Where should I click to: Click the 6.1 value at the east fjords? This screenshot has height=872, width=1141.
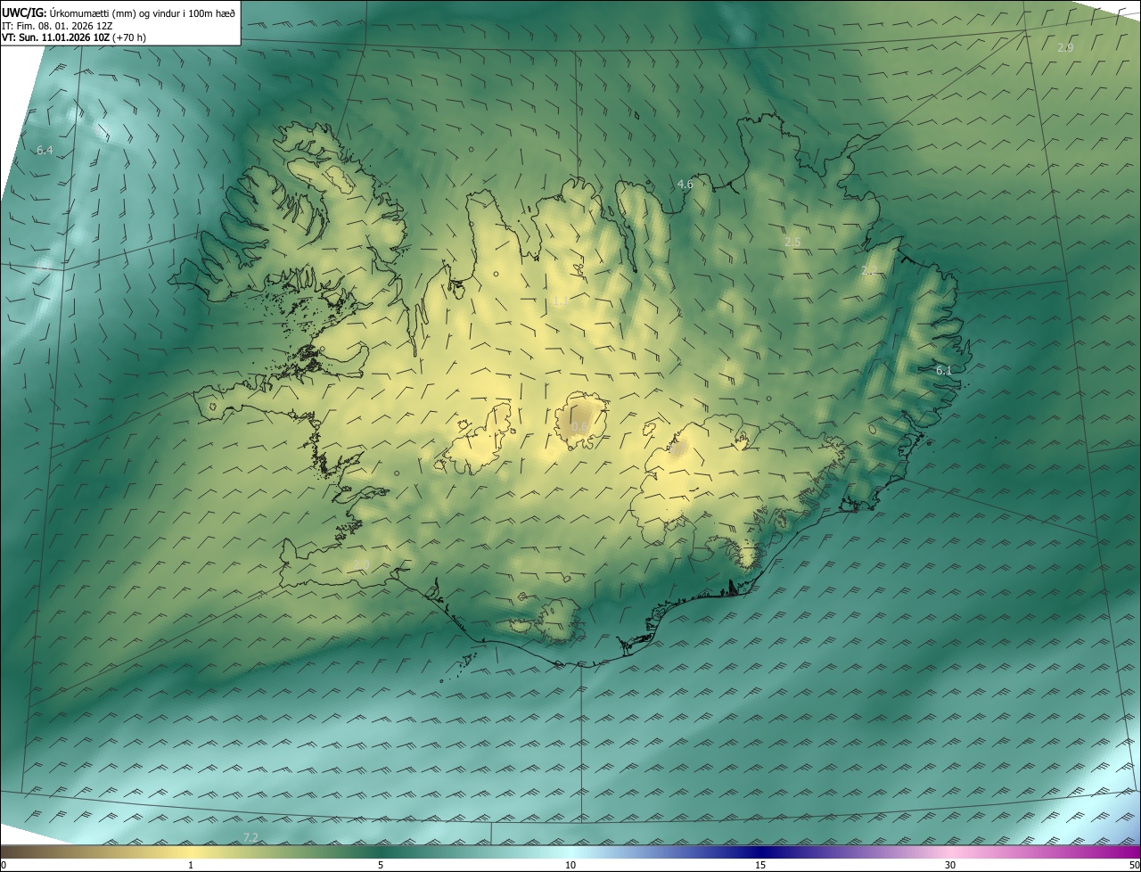coord(944,370)
